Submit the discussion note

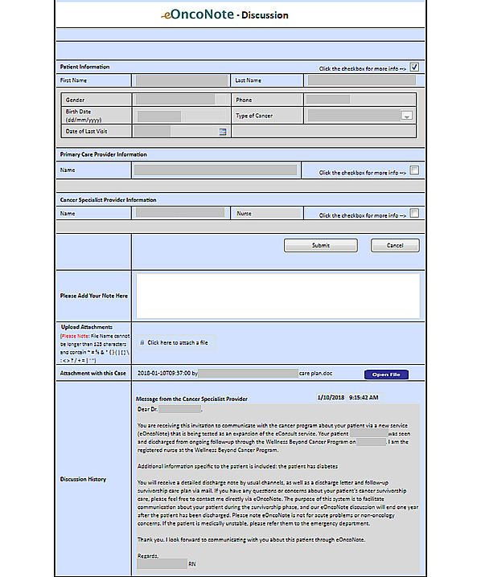click(320, 245)
